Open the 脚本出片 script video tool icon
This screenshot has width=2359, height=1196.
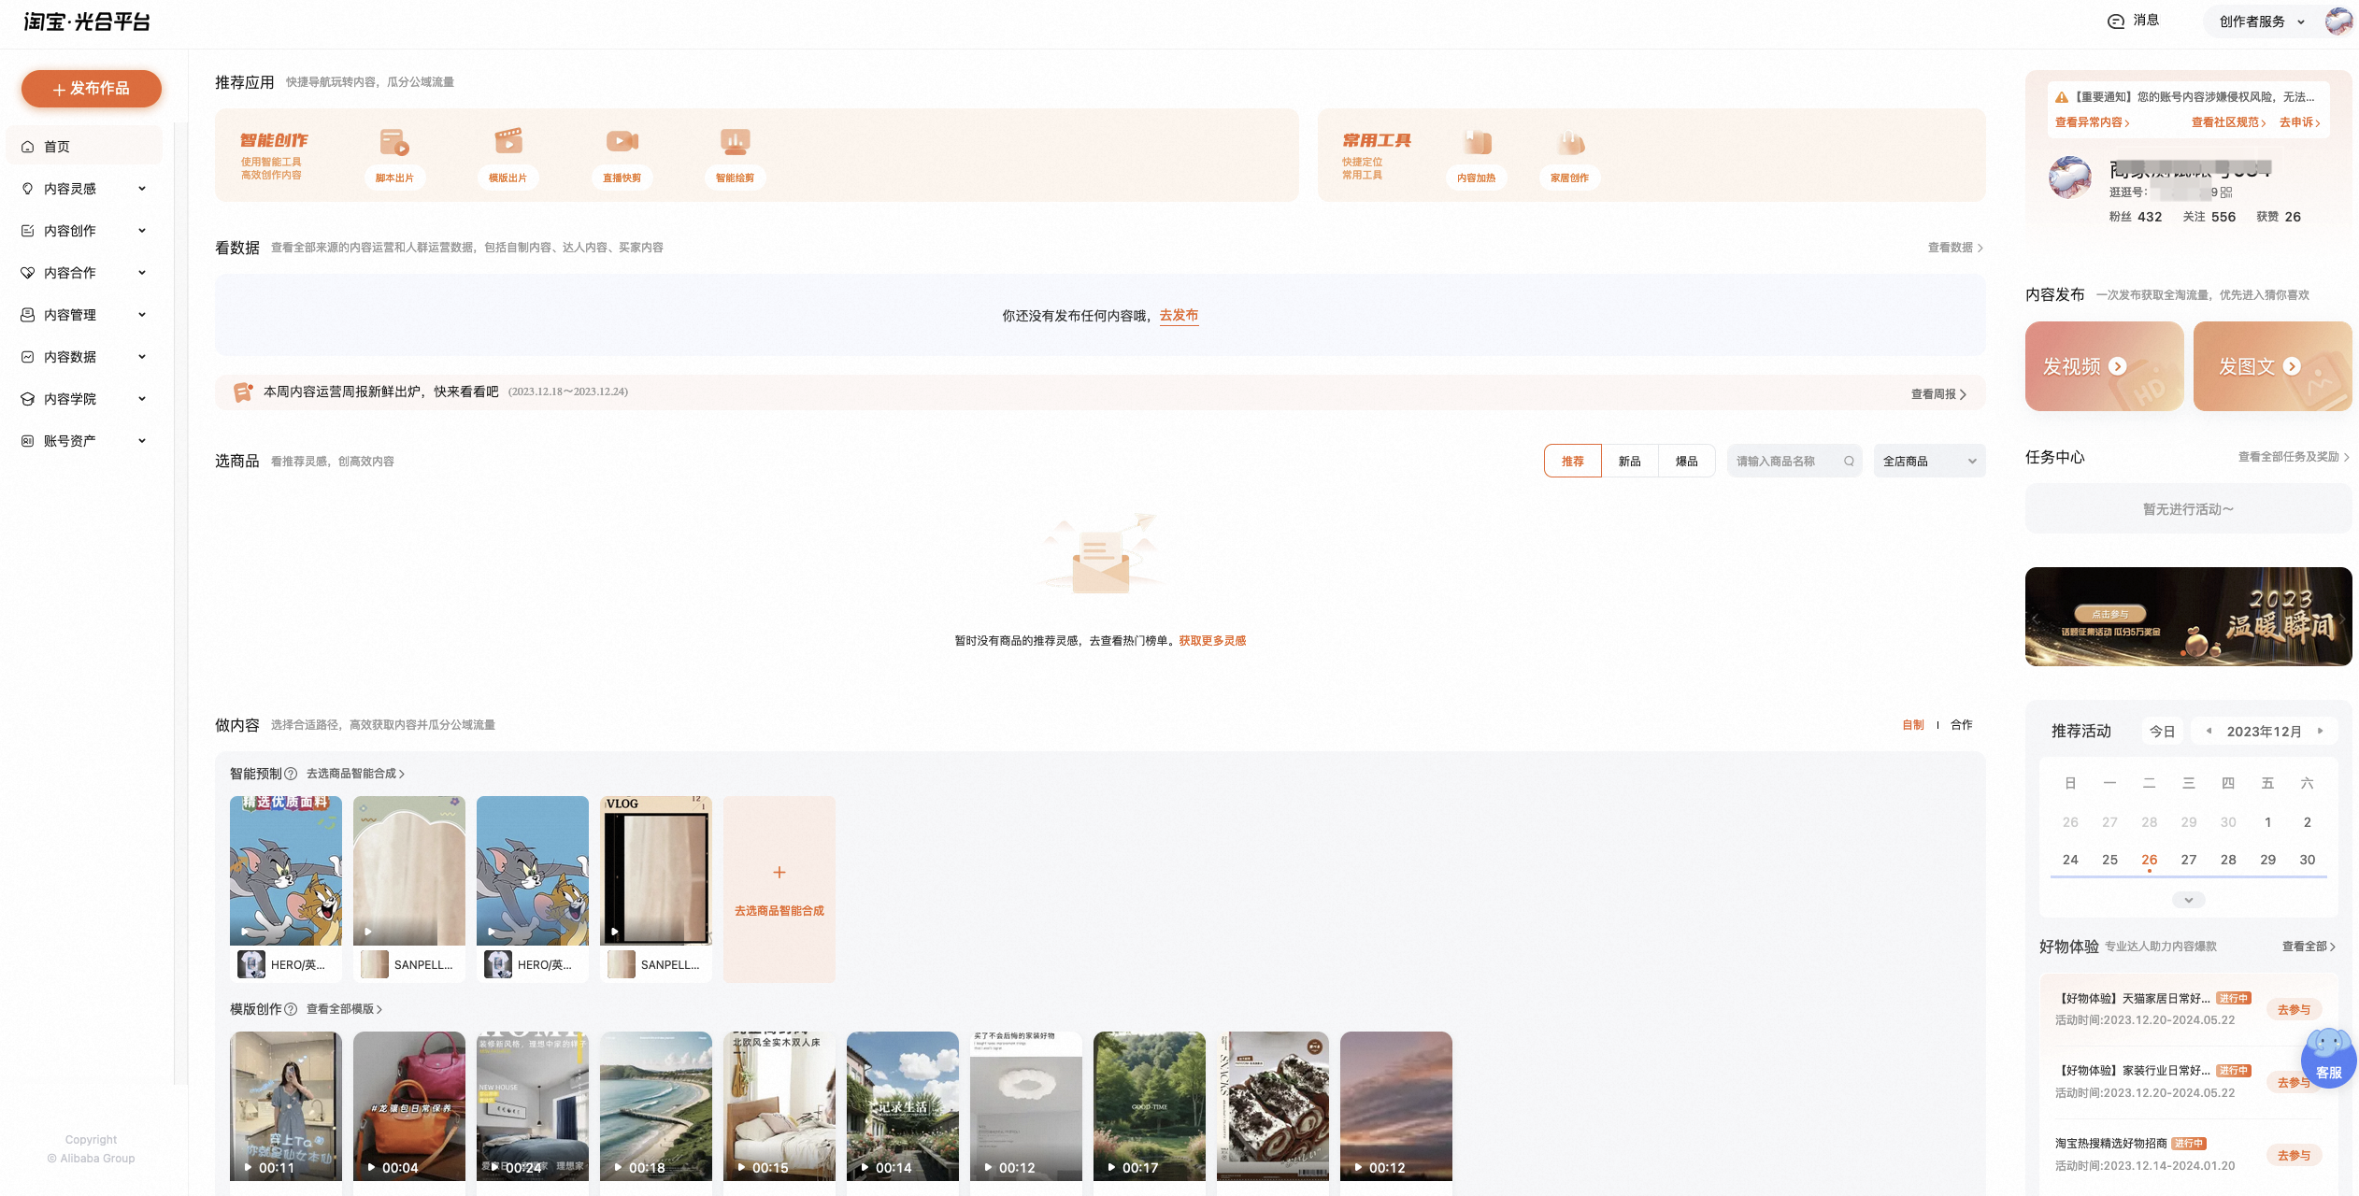point(394,142)
